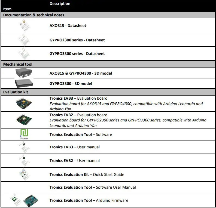Select 'AXO315 & GYPRO4300 - 3D model' text

click(x=81, y=73)
